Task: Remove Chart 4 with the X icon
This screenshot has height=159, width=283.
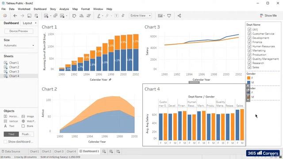Action: coord(248,86)
